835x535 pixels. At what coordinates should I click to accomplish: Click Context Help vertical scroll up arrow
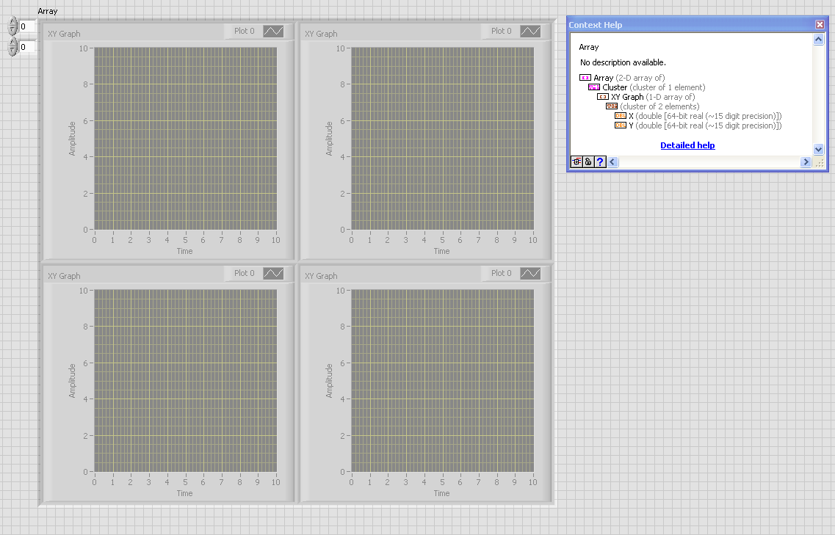click(819, 40)
